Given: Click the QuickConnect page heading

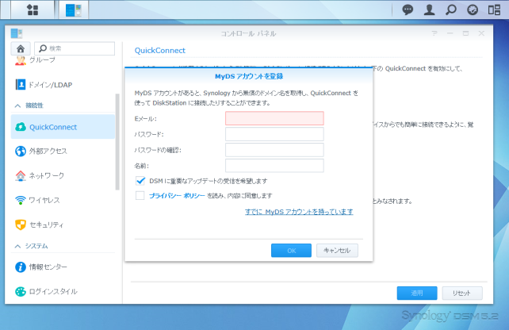Looking at the screenshot, I should (159, 50).
